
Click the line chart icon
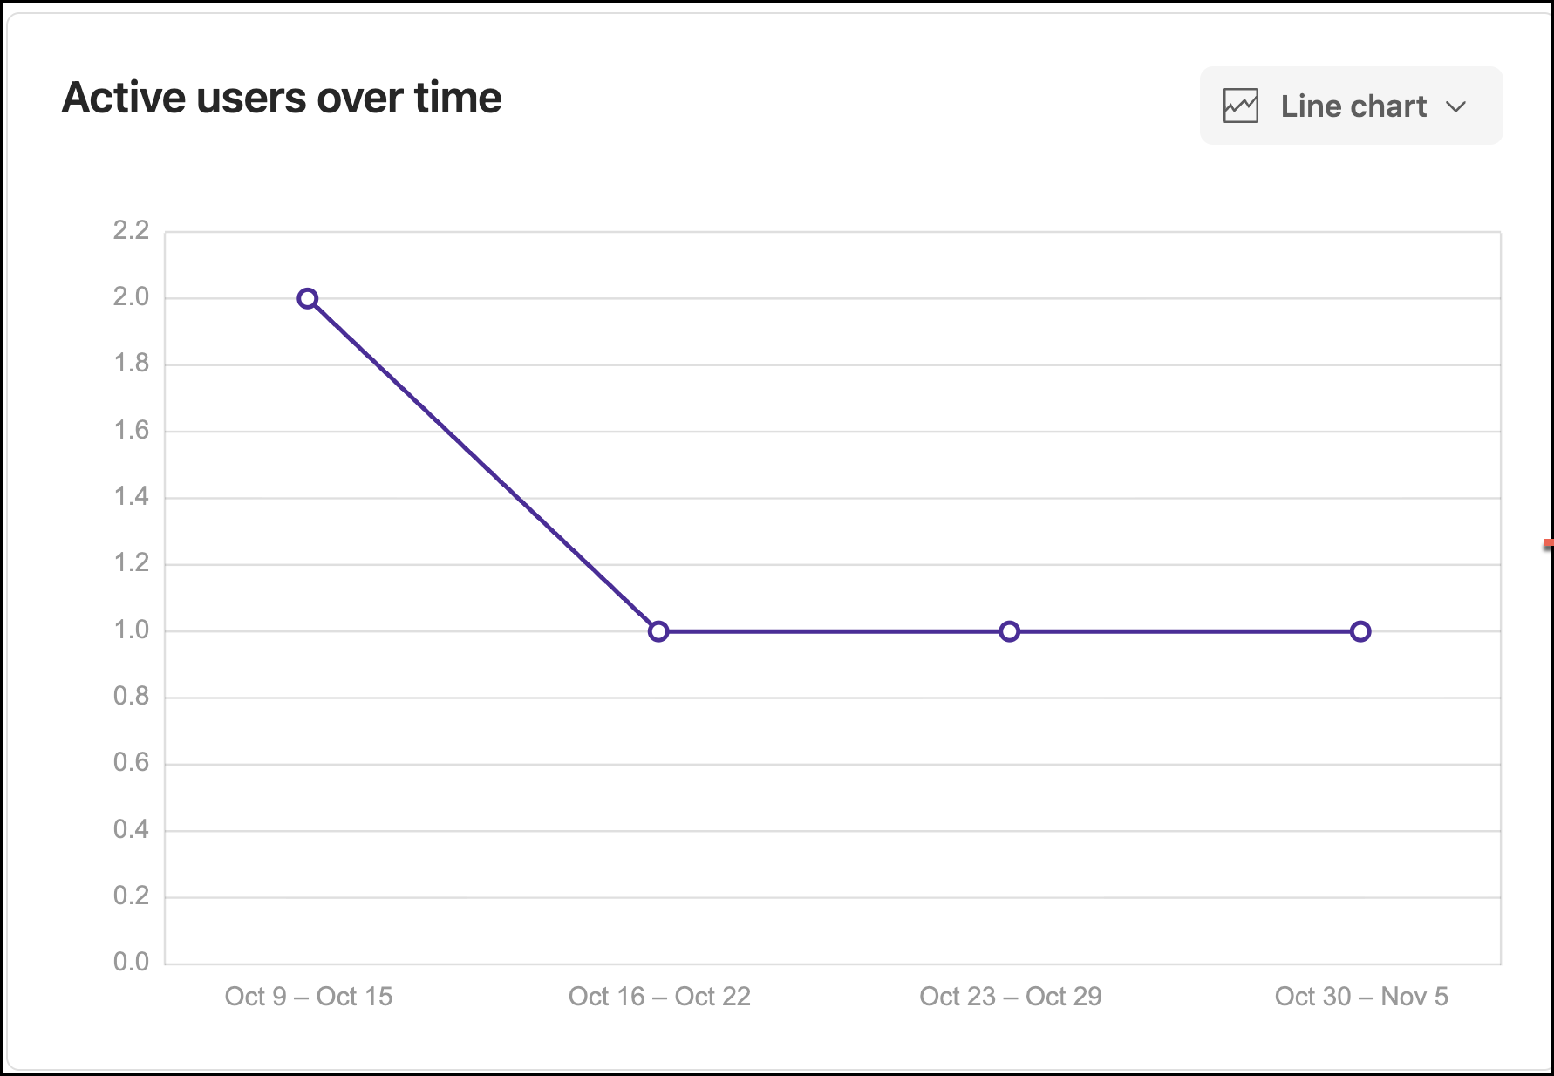[1240, 106]
